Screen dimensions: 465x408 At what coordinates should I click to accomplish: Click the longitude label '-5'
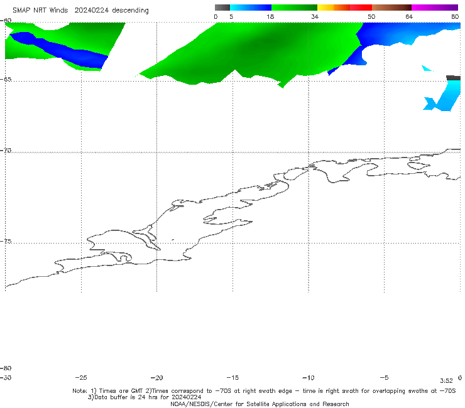point(384,377)
